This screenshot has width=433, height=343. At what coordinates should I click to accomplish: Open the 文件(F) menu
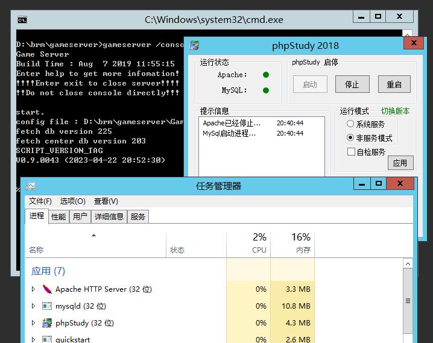pos(40,201)
